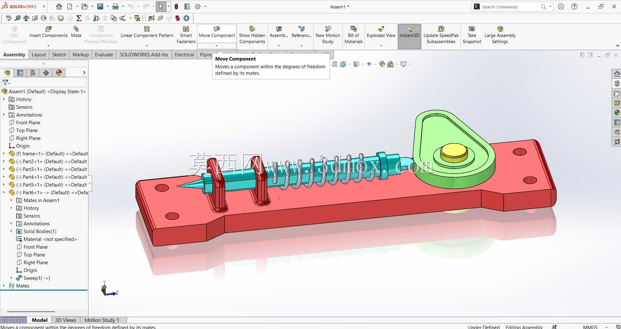Click the Measure tool icon

18,18
